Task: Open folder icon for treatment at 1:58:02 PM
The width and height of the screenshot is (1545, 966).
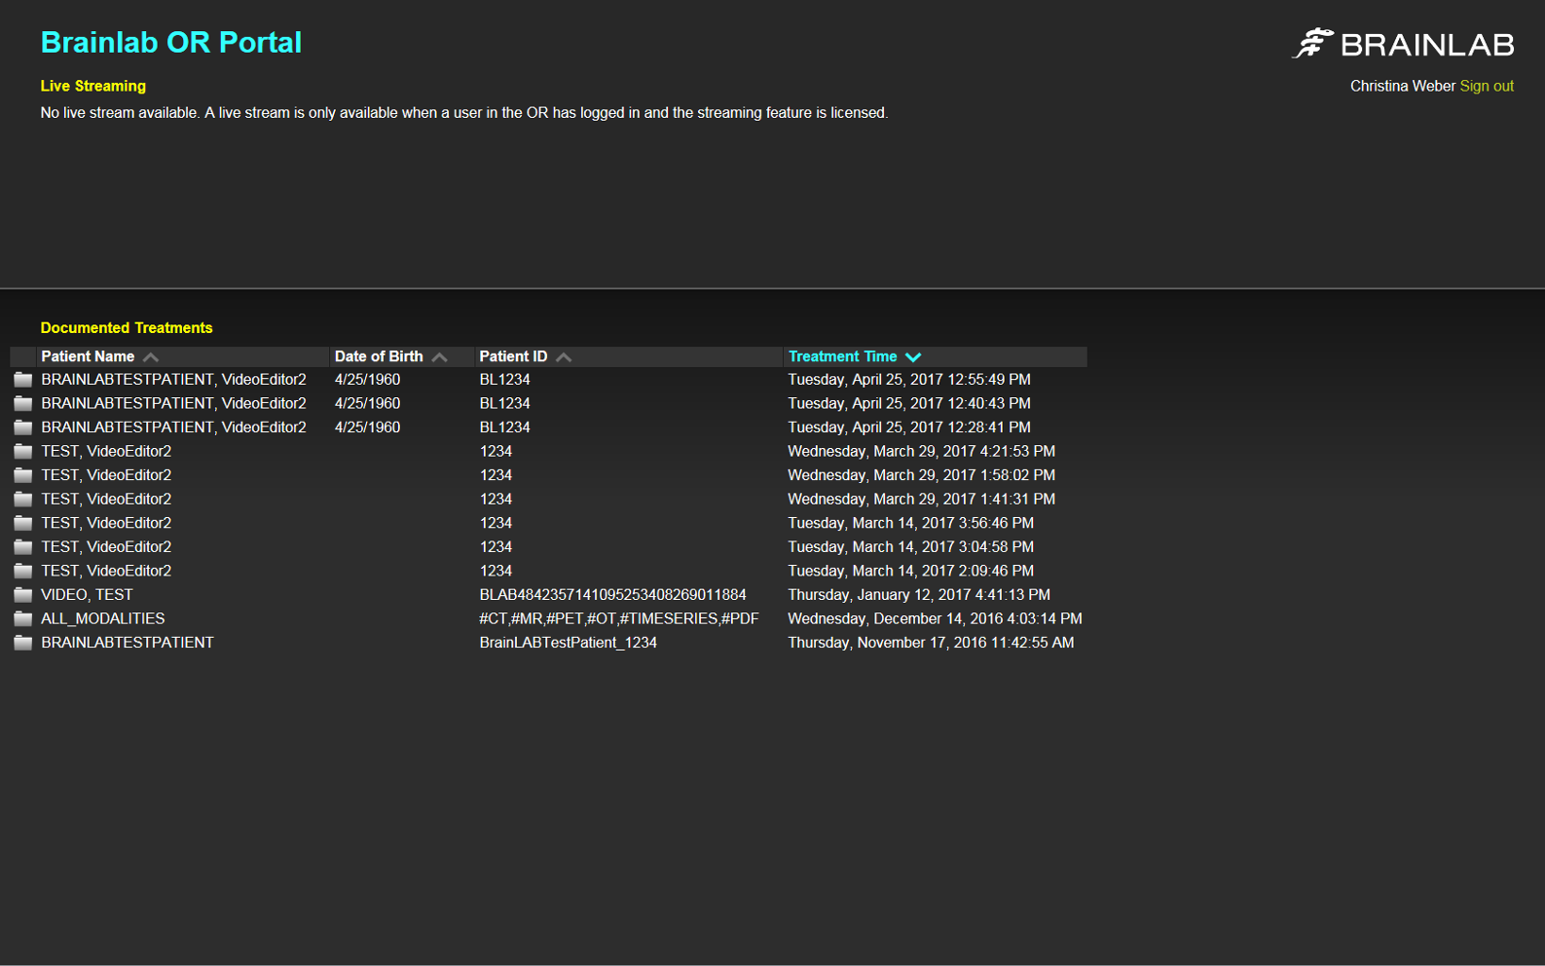Action: tap(23, 475)
